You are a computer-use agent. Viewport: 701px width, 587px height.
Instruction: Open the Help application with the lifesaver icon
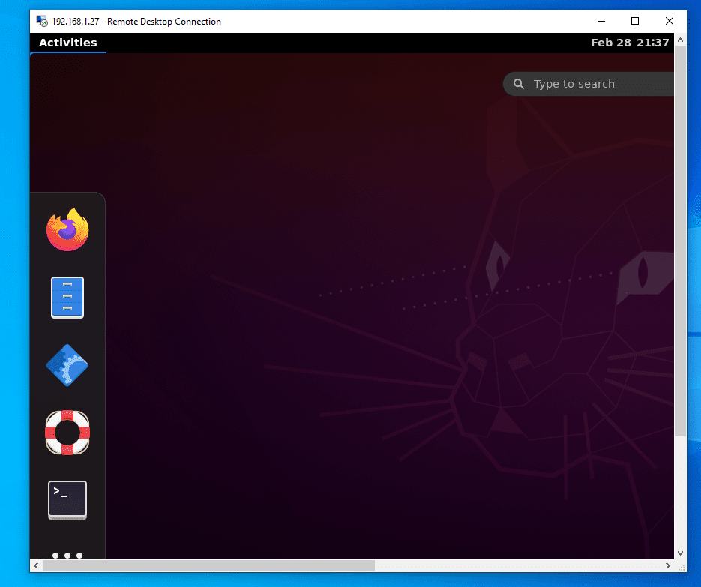tap(67, 433)
